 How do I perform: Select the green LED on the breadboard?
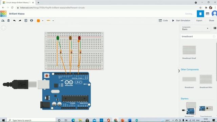tap(58, 38)
